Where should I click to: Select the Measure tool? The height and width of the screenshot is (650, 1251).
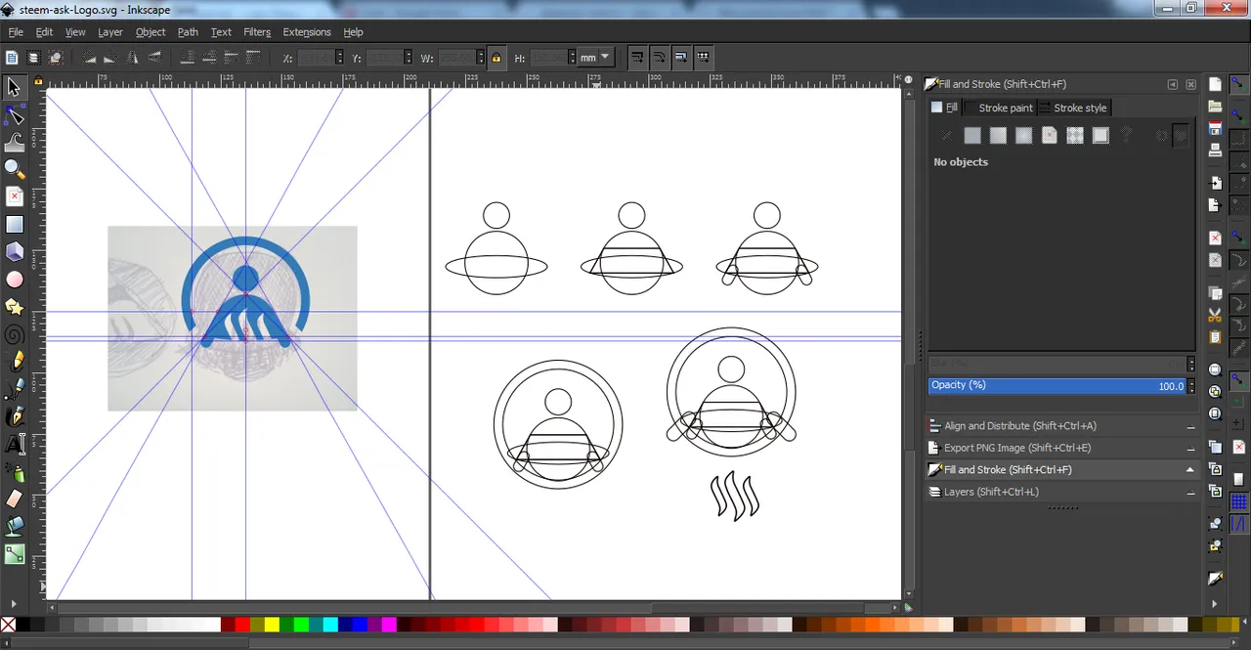[14, 197]
